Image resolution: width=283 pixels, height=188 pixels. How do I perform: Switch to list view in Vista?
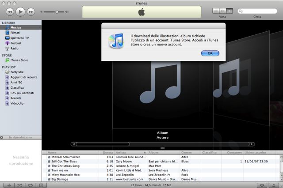click(216, 11)
